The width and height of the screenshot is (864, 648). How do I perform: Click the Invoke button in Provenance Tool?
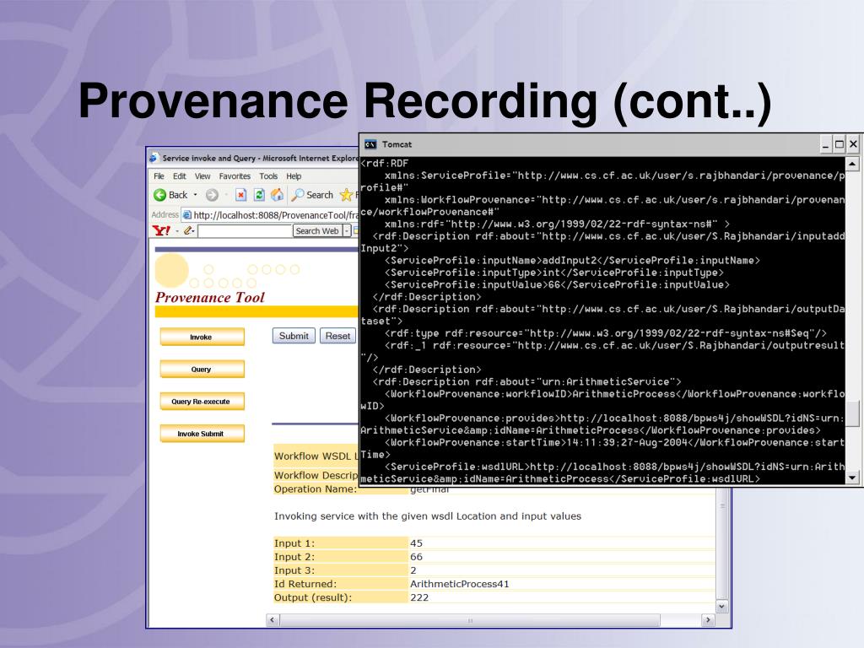point(202,337)
